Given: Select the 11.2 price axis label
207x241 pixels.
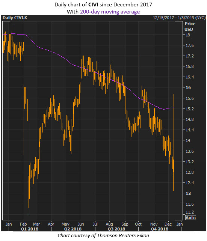Looking at the screenshot, I should [189, 212].
